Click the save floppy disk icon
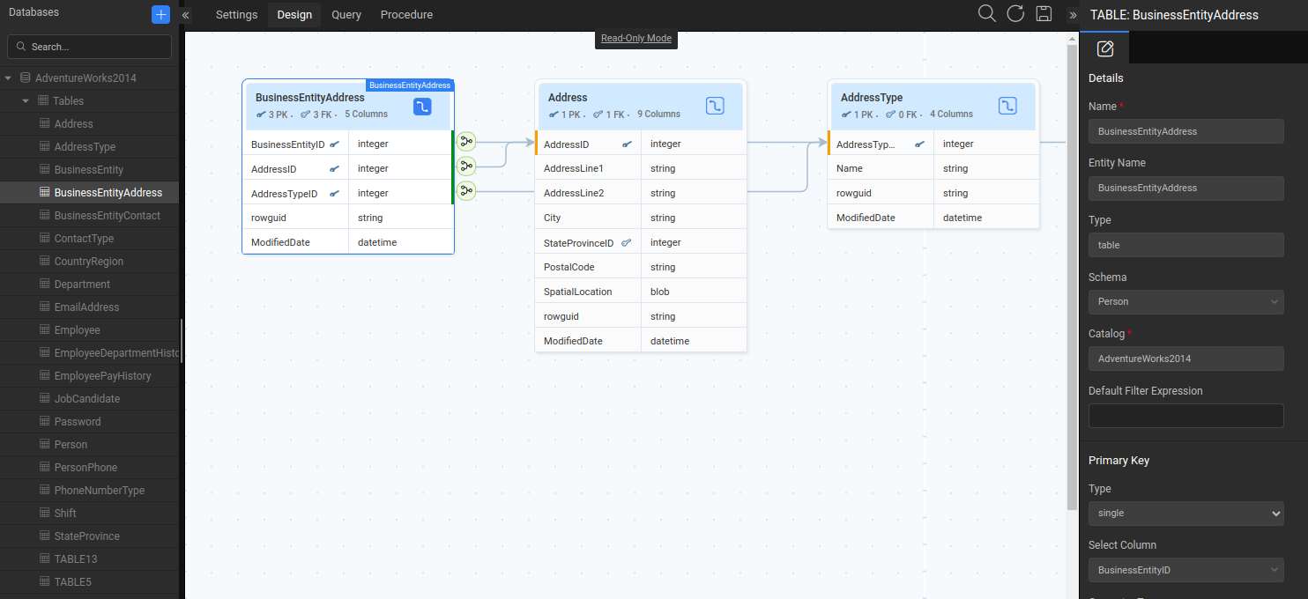1308x599 pixels. tap(1044, 13)
